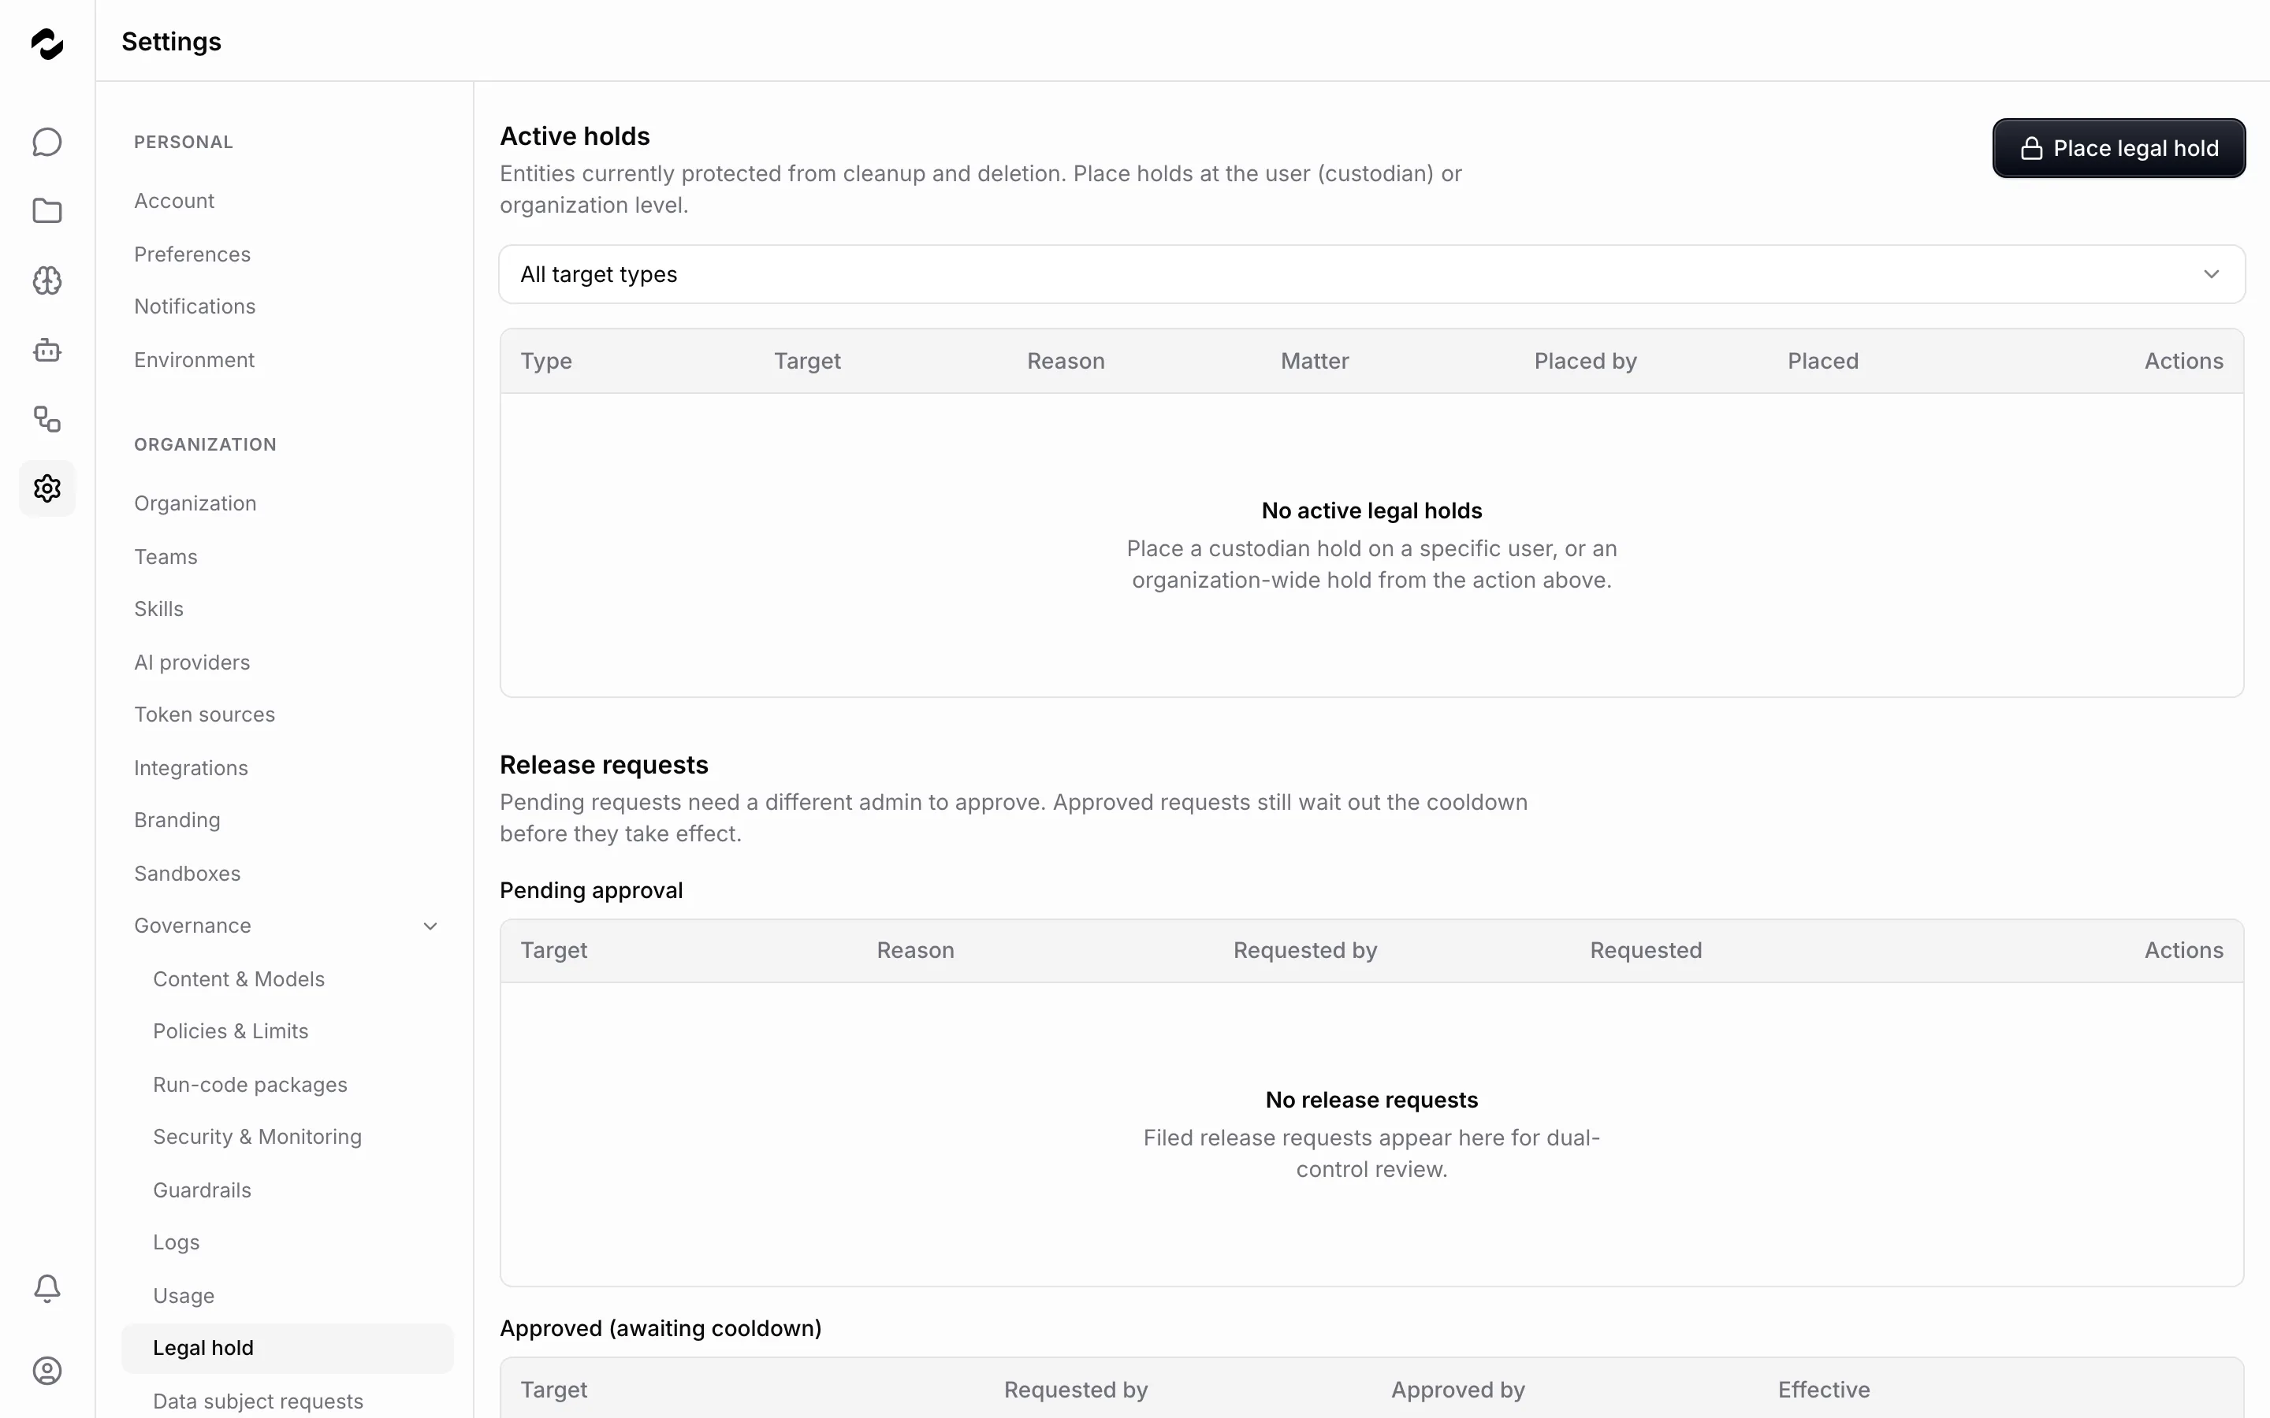Open Sandboxes settings
The width and height of the screenshot is (2270, 1418).
[188, 874]
